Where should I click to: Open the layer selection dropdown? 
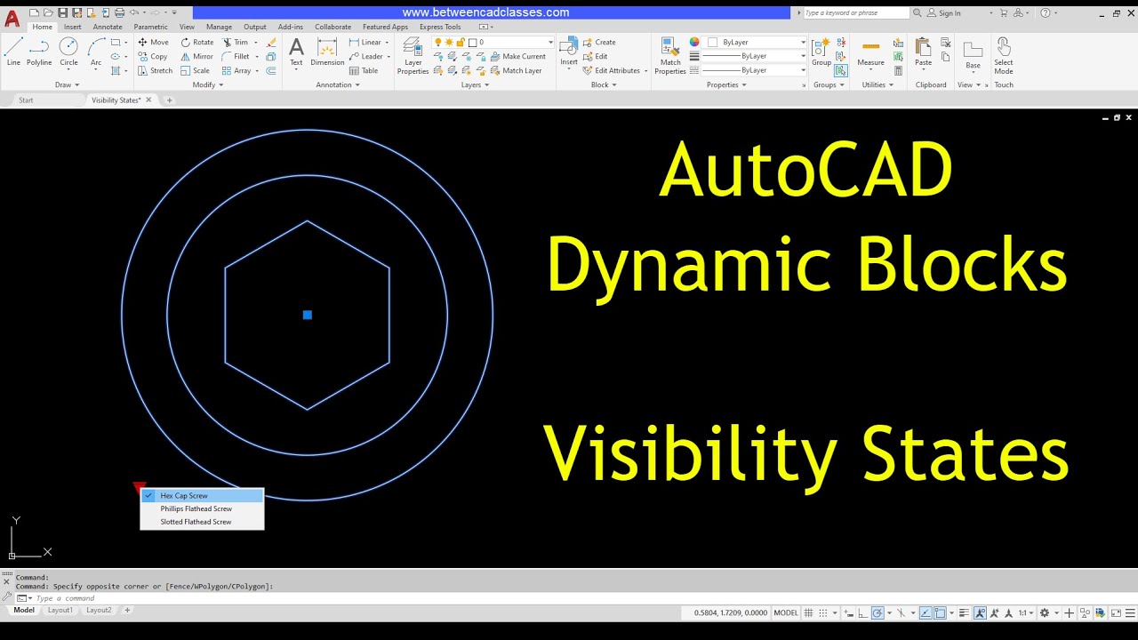(493, 42)
